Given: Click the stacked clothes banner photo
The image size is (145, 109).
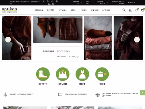Looking at the screenshot, I should pyautogui.click(x=98, y=38).
